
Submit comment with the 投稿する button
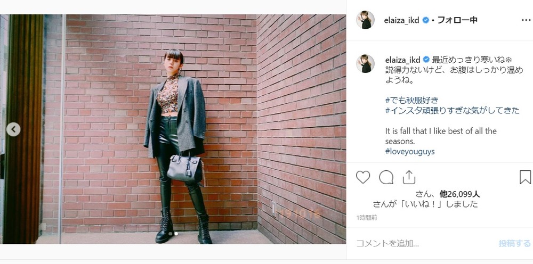(514, 243)
